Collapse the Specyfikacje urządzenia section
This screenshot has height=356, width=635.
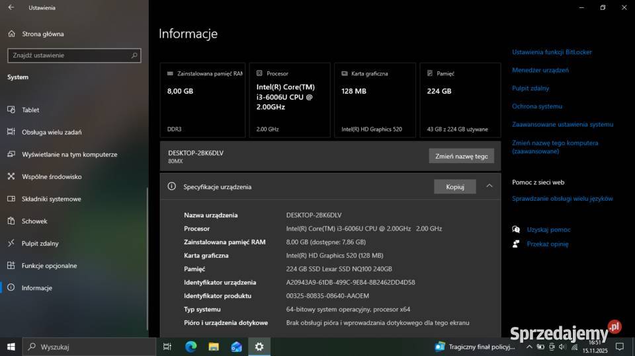click(x=489, y=186)
